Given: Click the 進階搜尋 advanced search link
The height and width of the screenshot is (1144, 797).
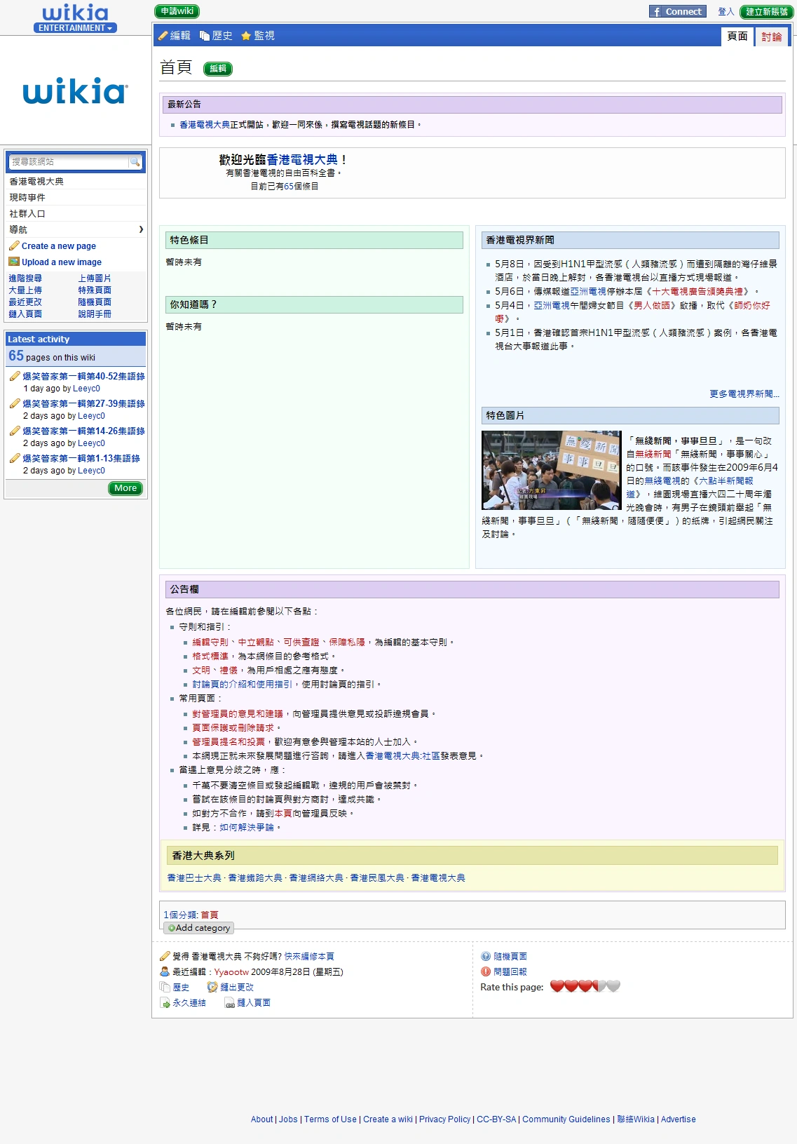Looking at the screenshot, I should coord(25,278).
